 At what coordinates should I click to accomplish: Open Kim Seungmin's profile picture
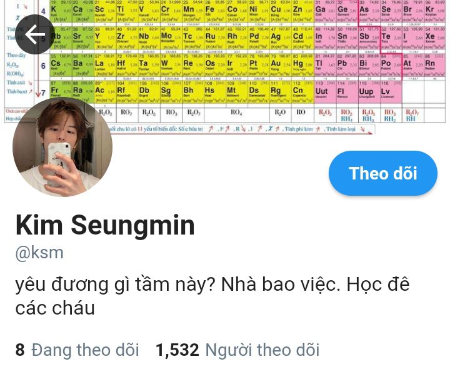62,147
